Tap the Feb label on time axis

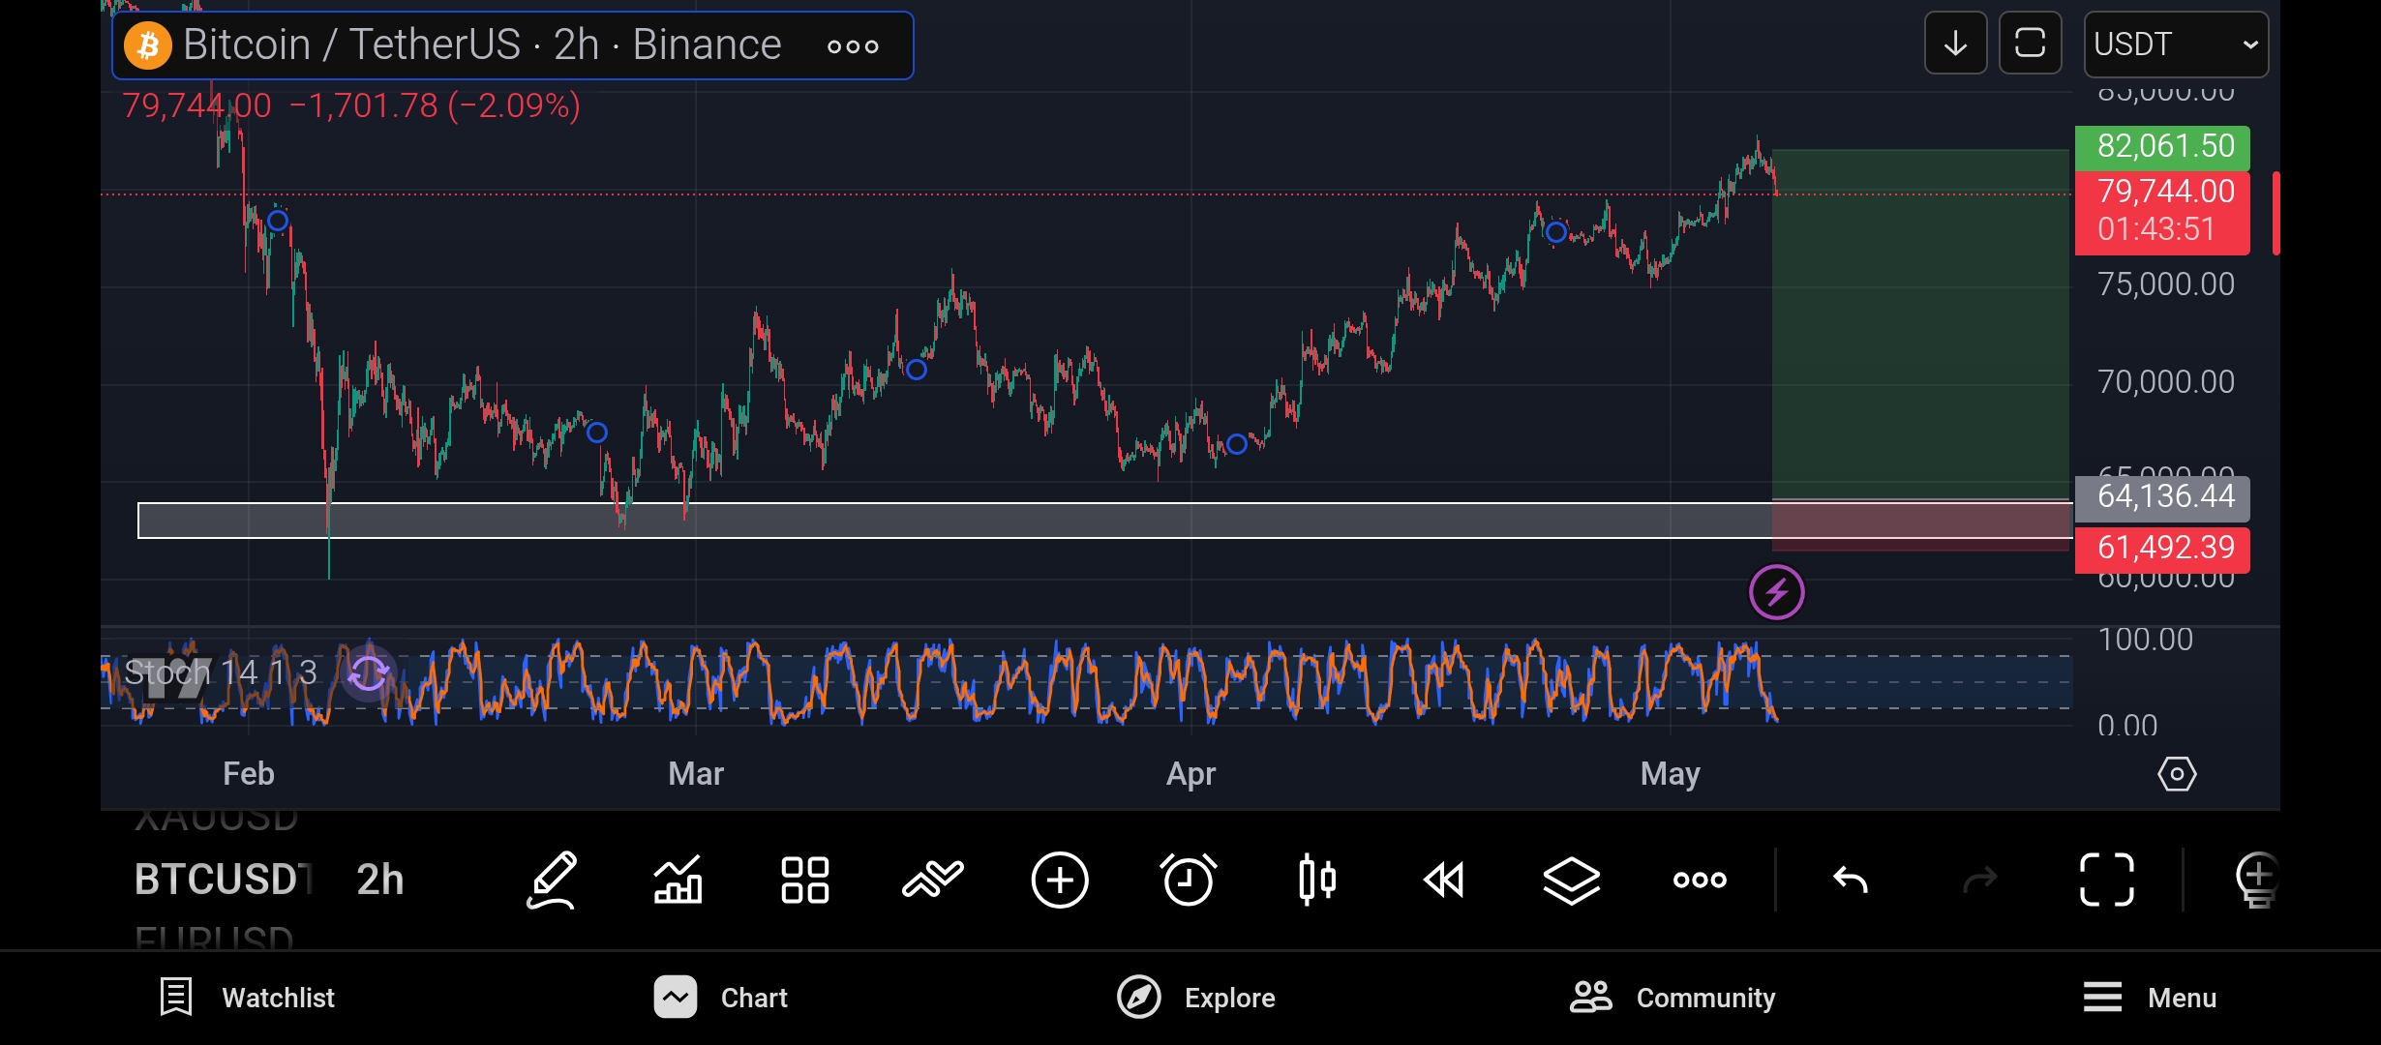(249, 774)
